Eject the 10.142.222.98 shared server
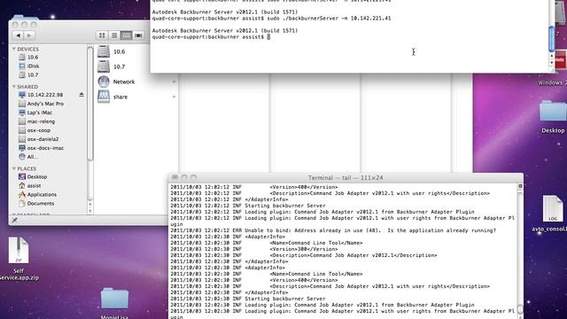The image size is (567, 319). (82, 95)
